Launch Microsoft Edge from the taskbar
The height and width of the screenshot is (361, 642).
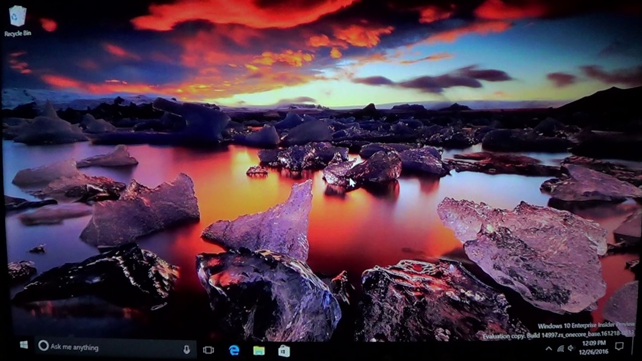[x=234, y=350]
